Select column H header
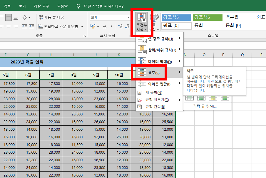This screenshot has width=266, height=178. coord(51,55)
